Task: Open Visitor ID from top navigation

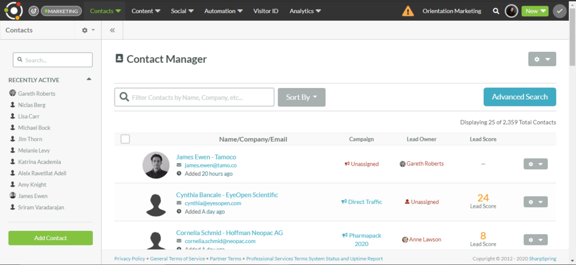Action: point(266,11)
